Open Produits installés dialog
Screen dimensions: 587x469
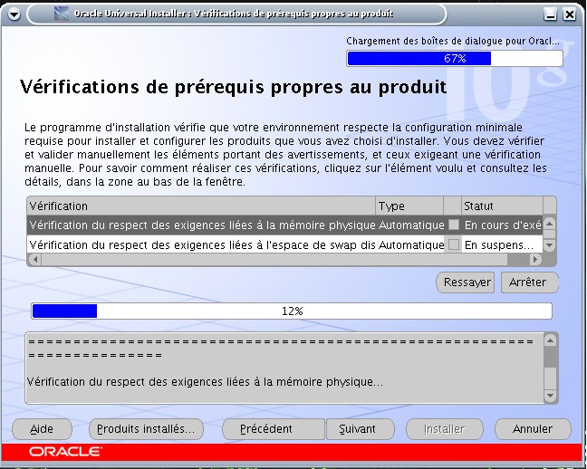pos(146,429)
